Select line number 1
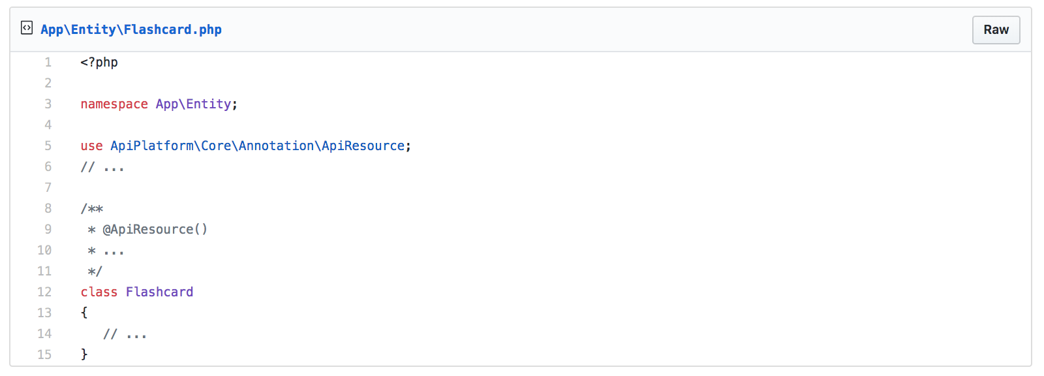Viewport: 1044px width, 376px height. tap(48, 63)
